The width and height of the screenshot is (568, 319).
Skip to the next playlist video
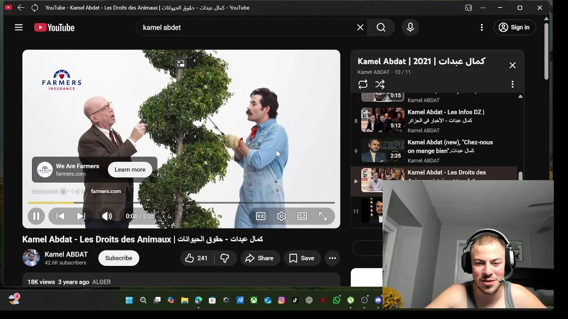[81, 216]
